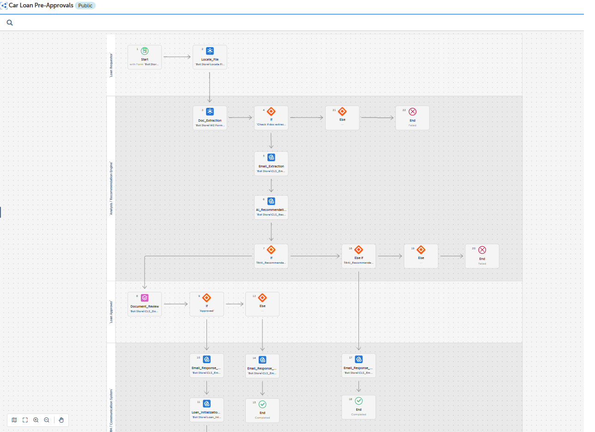Click the AI_Recommendation node icon, step 6
The width and height of the screenshot is (595, 432).
point(271,201)
